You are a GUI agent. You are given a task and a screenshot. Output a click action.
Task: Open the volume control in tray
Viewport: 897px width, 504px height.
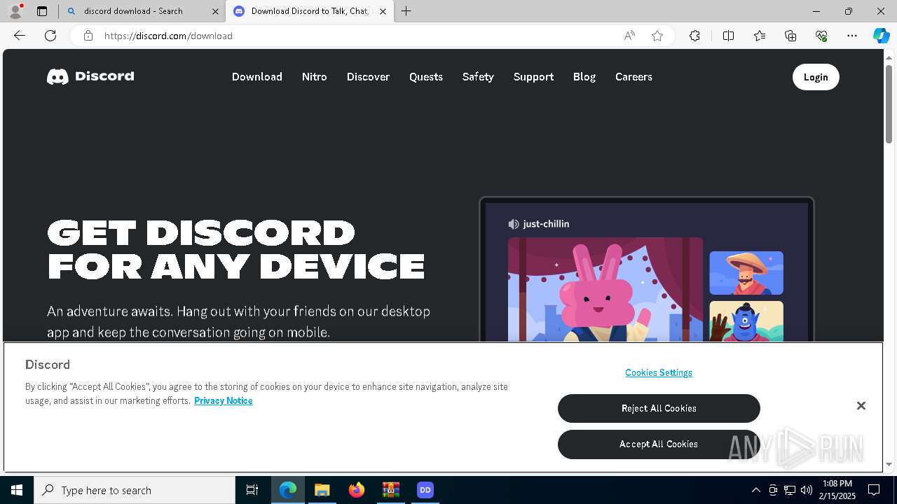coord(807,490)
